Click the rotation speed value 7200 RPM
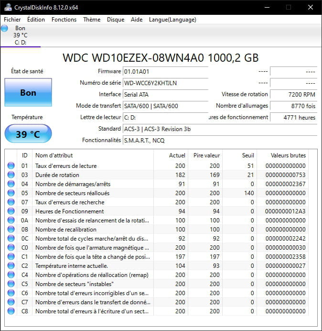322x331 pixels. click(x=293, y=94)
